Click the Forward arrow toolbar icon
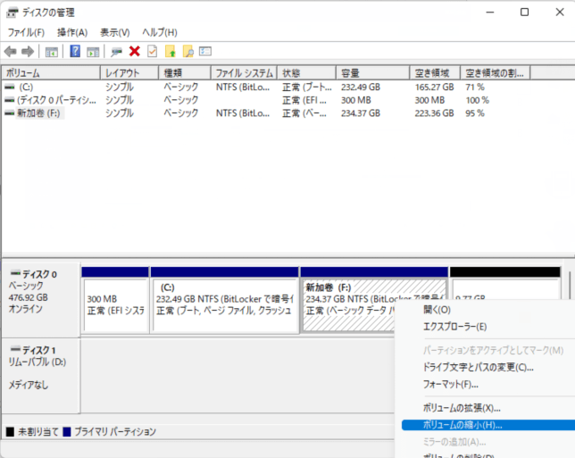The height and width of the screenshot is (458, 575). pos(28,52)
